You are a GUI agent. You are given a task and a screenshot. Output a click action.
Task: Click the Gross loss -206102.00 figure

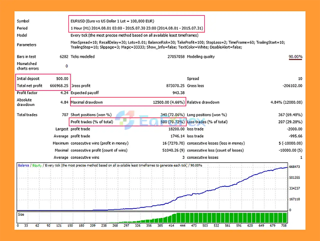[x=292, y=86]
